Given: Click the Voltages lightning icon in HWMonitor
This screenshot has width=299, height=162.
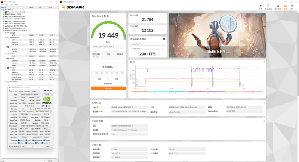Looking at the screenshot, I should coord(8,33).
